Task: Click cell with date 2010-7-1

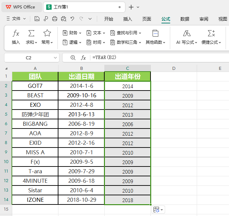Action: (81, 152)
